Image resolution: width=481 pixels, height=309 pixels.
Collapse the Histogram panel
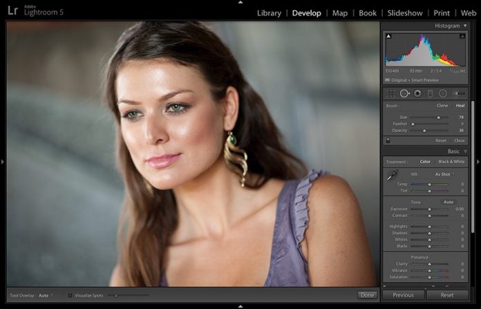click(x=465, y=26)
